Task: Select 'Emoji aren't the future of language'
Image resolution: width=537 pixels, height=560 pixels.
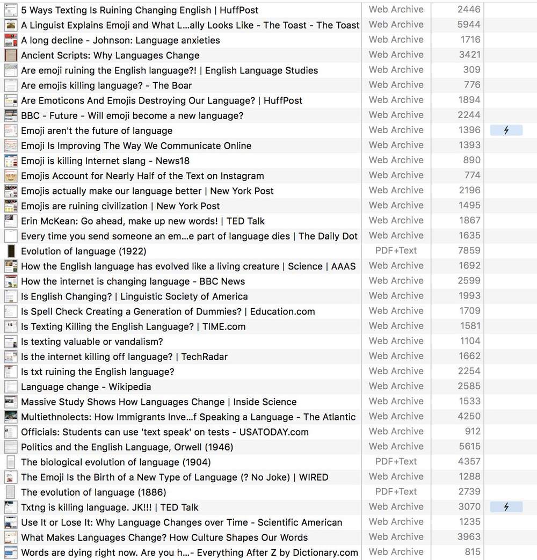Action: tap(97, 130)
